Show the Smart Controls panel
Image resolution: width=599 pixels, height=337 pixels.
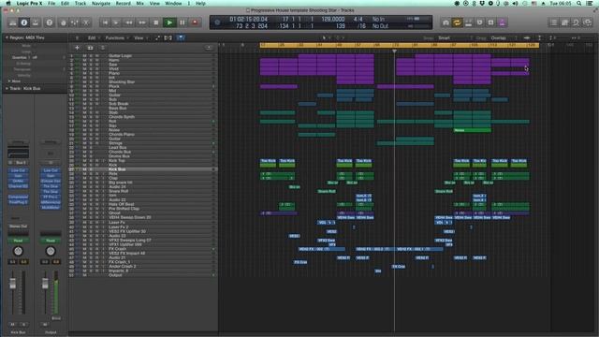click(63, 22)
